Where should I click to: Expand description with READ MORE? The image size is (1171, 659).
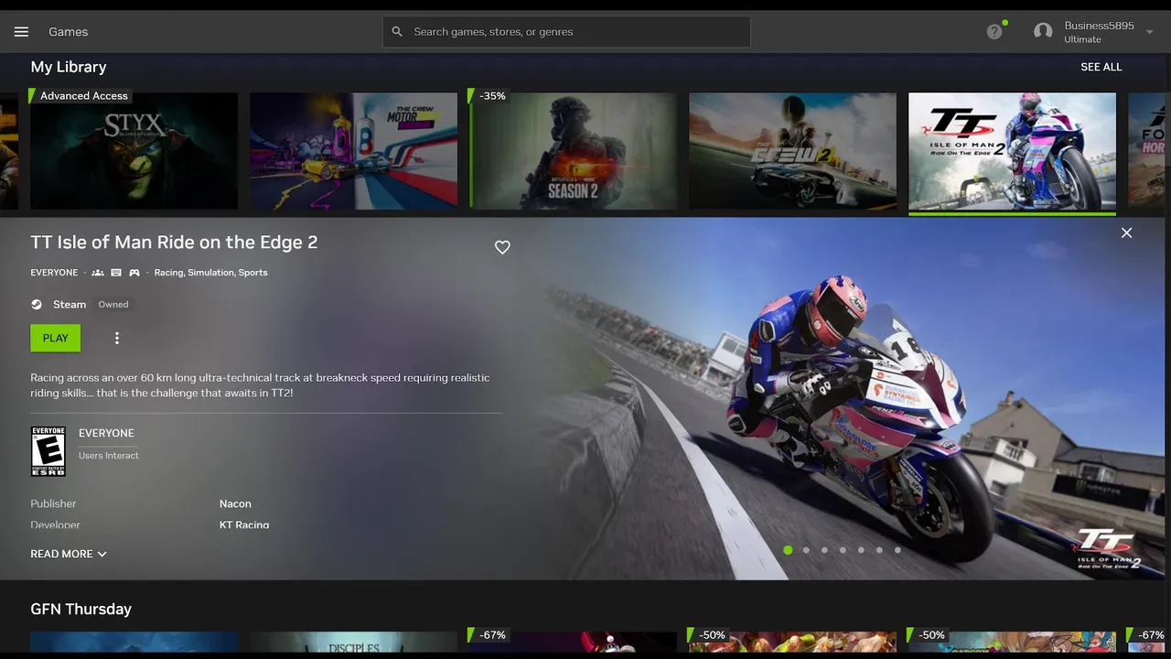[69, 554]
